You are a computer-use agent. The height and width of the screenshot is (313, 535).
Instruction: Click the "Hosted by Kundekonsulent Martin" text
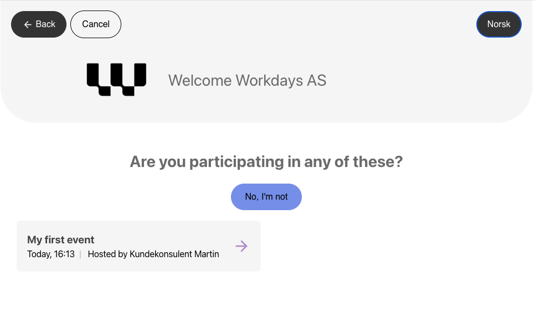tap(153, 254)
